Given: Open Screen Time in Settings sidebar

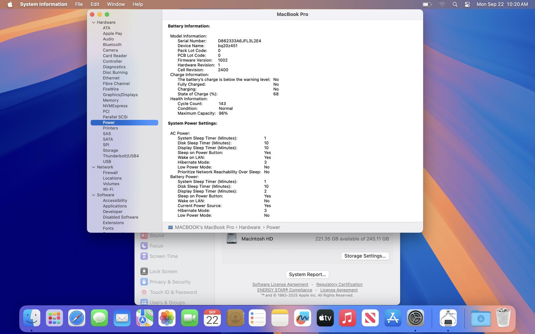Looking at the screenshot, I should (x=163, y=256).
